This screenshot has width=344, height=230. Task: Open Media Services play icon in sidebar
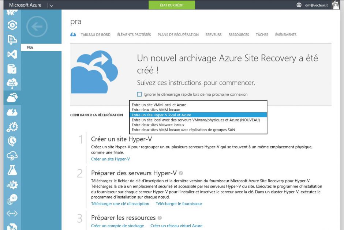[x=12, y=25]
